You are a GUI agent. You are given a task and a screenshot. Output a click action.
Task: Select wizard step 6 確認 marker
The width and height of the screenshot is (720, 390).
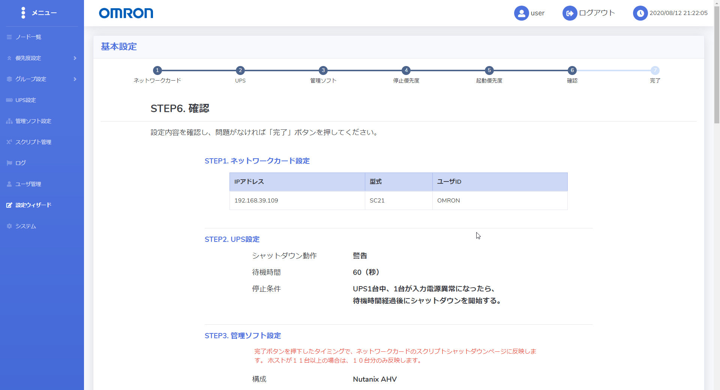(572, 70)
